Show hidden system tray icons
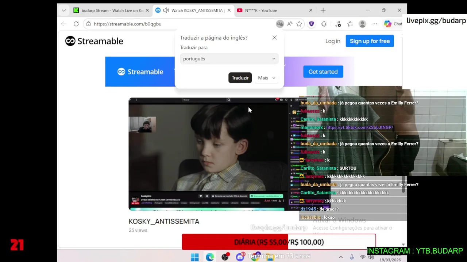467x262 pixels. coord(341,257)
